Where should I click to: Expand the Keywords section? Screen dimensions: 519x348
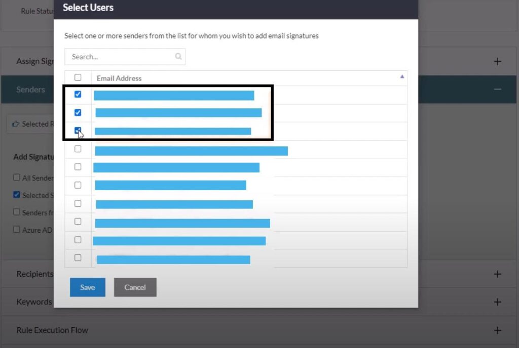[497, 301]
